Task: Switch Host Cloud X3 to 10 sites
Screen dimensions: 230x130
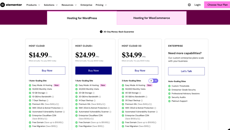Action: [156, 81]
